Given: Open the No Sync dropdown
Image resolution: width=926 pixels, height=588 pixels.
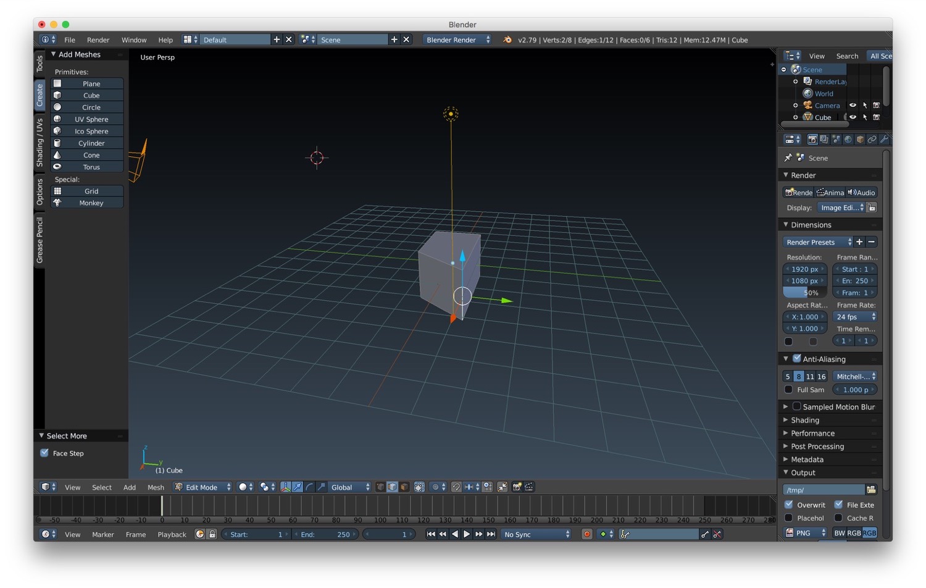Looking at the screenshot, I should pos(536,534).
